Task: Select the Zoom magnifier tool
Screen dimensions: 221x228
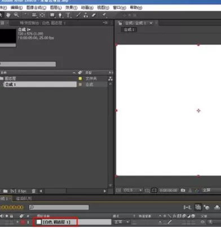Action: point(16,15)
